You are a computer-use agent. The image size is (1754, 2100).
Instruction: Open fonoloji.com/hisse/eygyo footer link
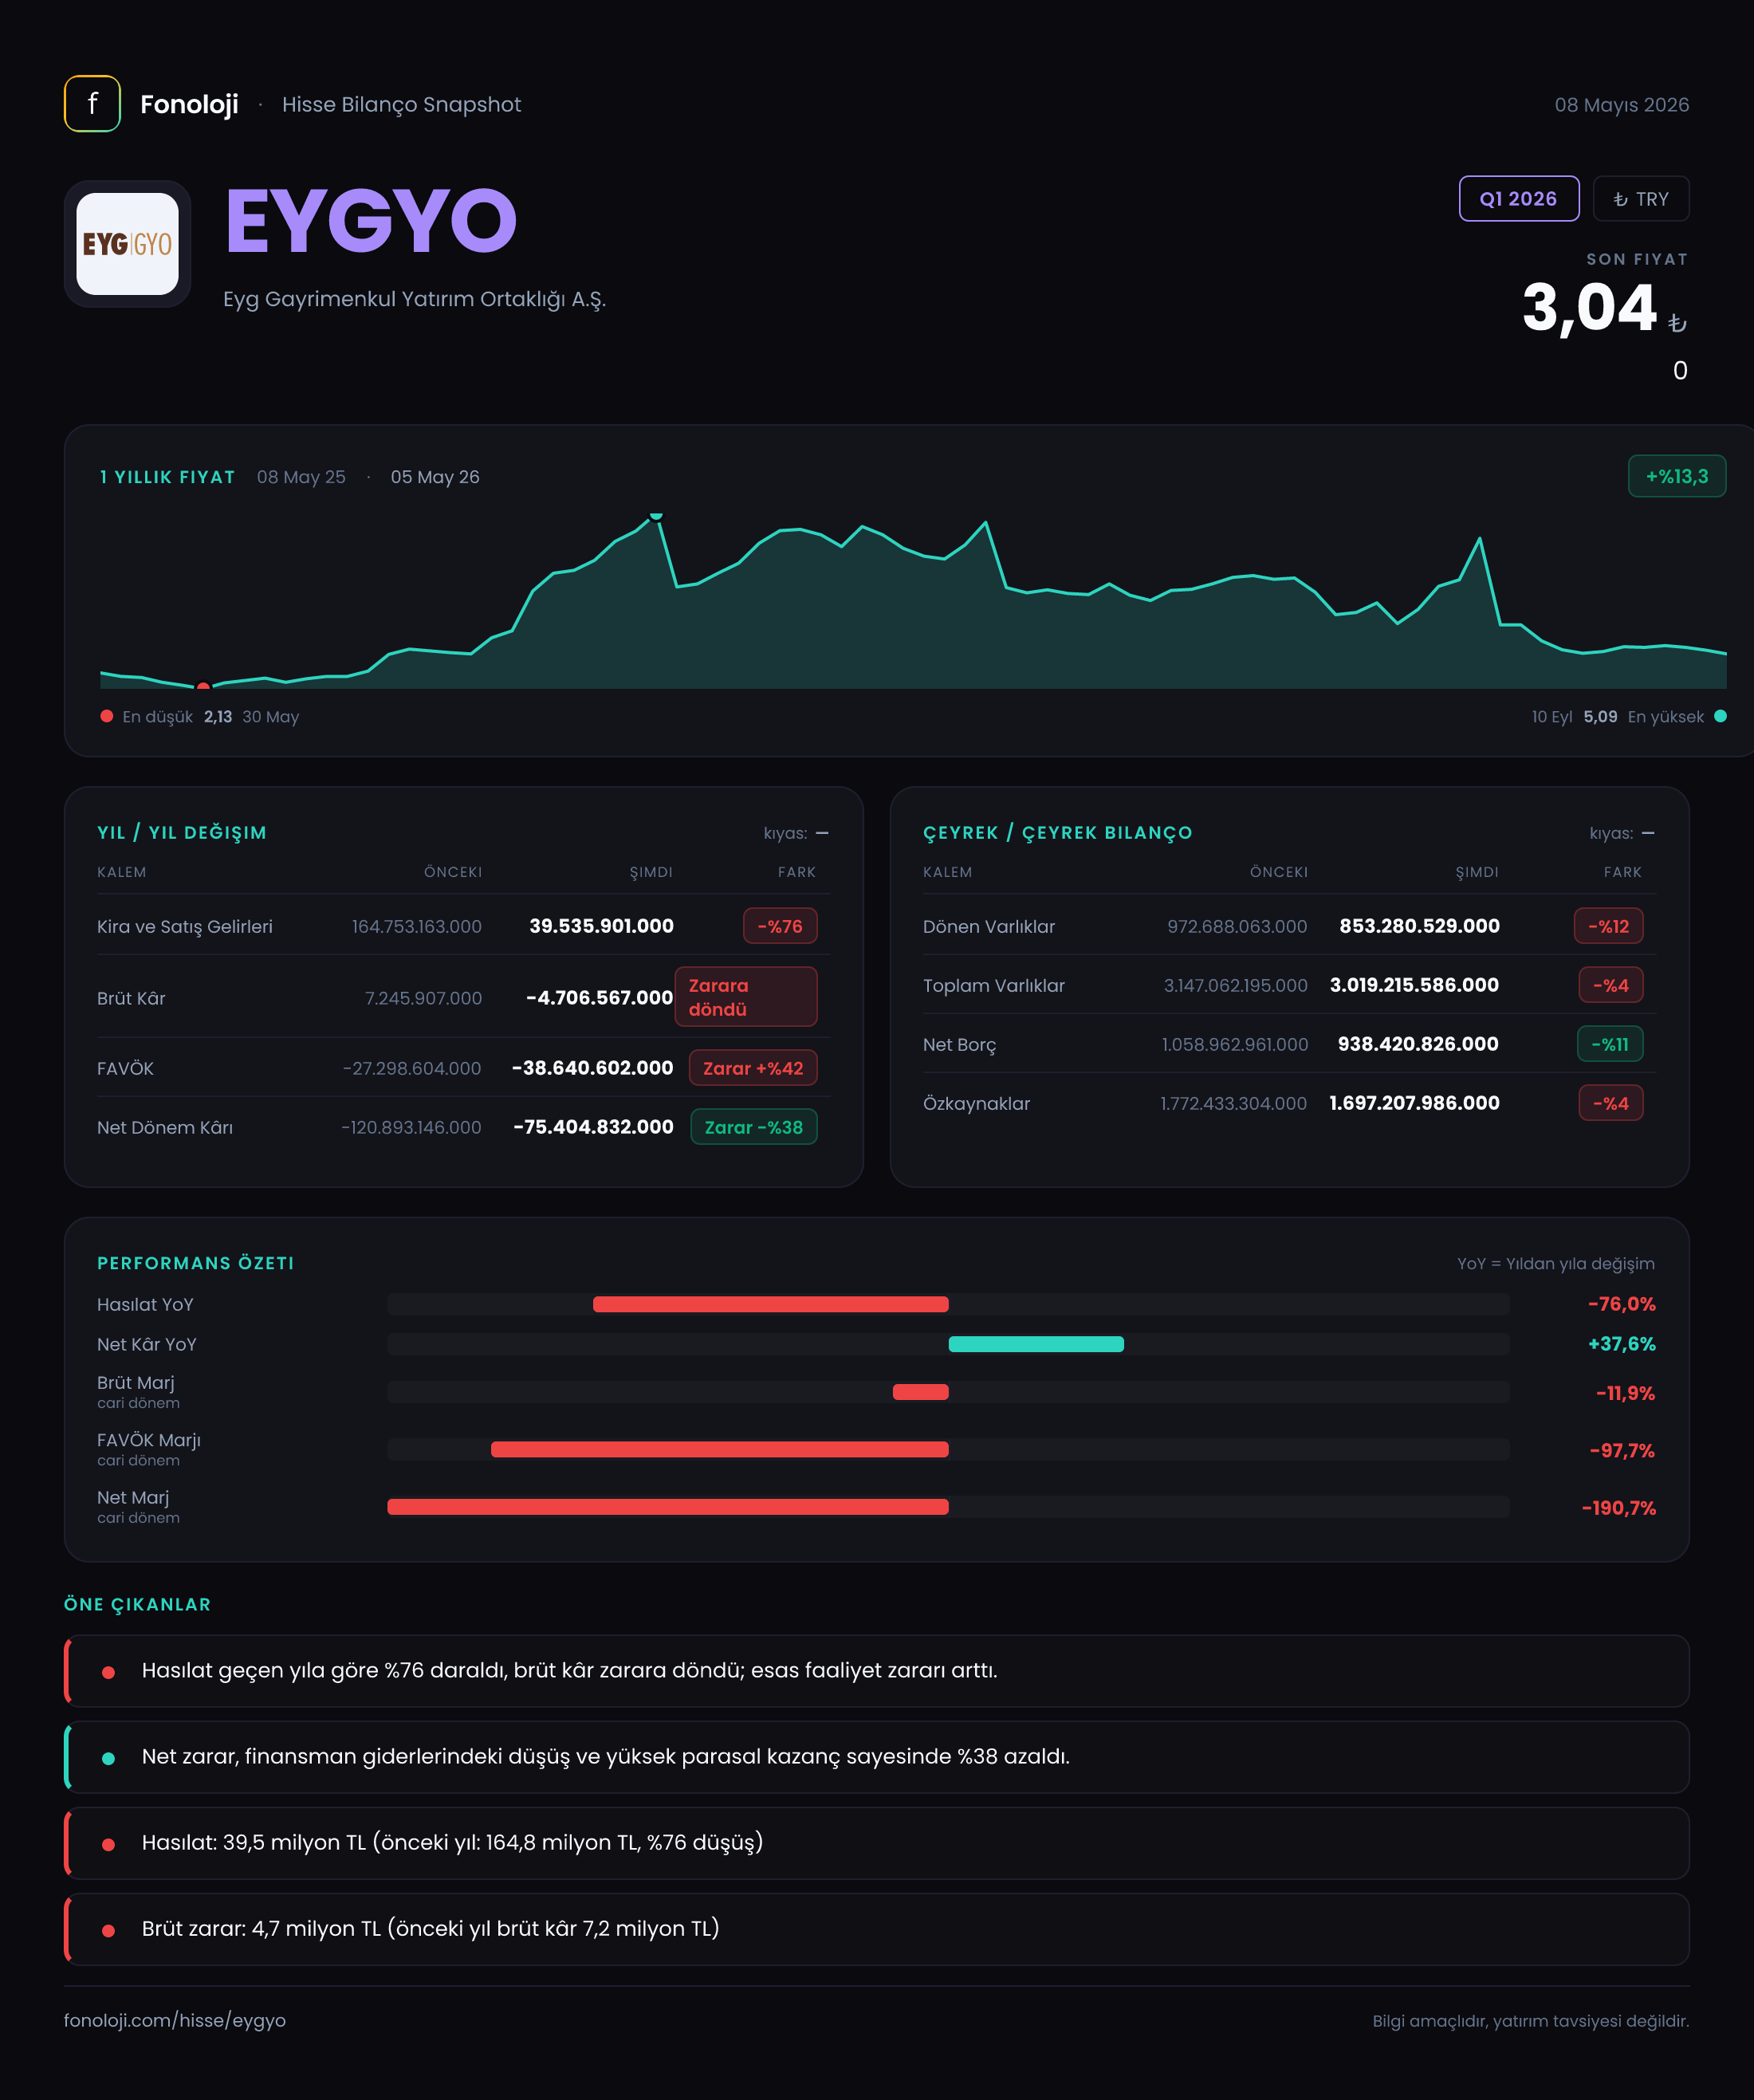coord(175,2020)
